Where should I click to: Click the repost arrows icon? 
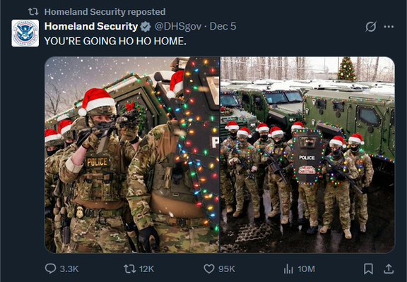coord(129,269)
